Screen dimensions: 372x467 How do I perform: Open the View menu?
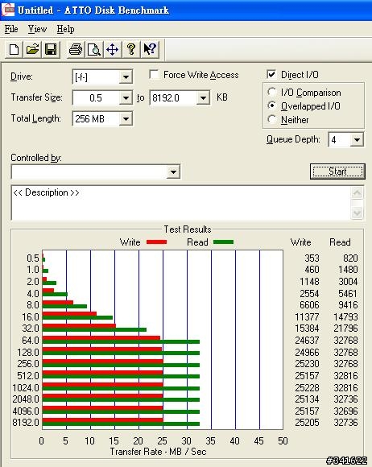(37, 29)
